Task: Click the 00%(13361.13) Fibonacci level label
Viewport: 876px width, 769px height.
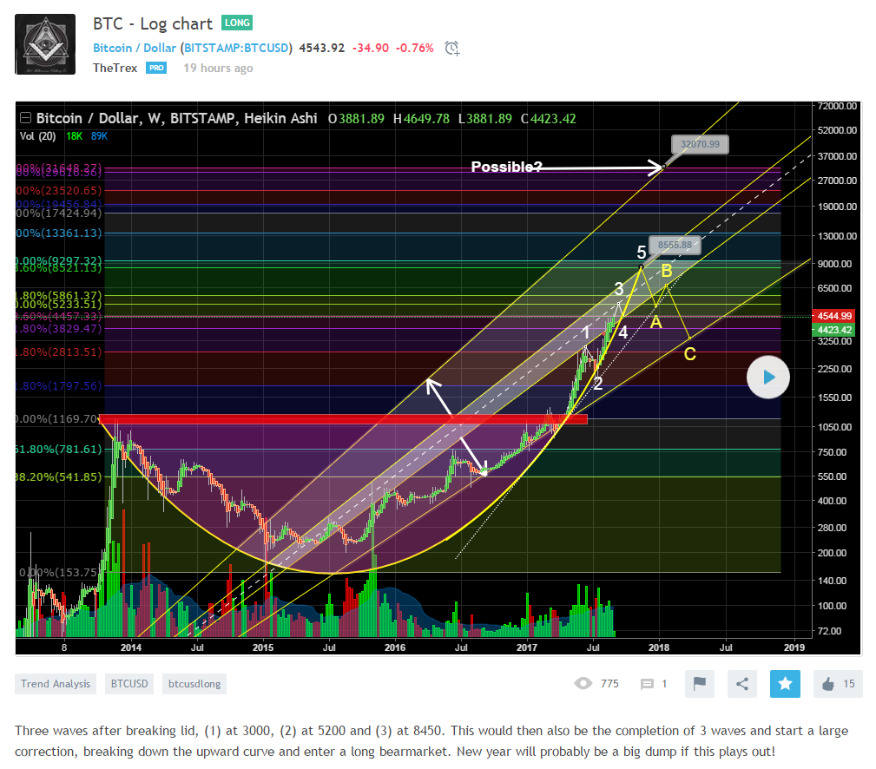Action: pyautogui.click(x=59, y=233)
